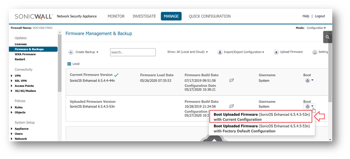Open Settings gear icon
Viewport: 350px width, 159px height.
[x=315, y=52]
